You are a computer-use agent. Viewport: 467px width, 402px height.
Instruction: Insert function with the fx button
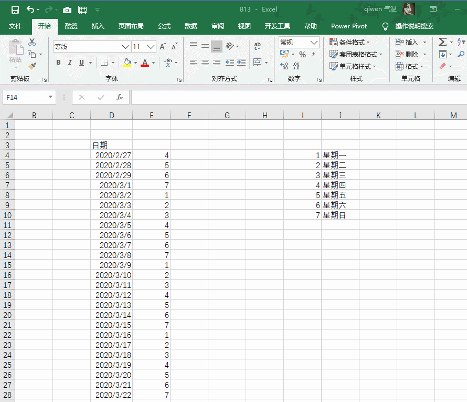tap(120, 97)
